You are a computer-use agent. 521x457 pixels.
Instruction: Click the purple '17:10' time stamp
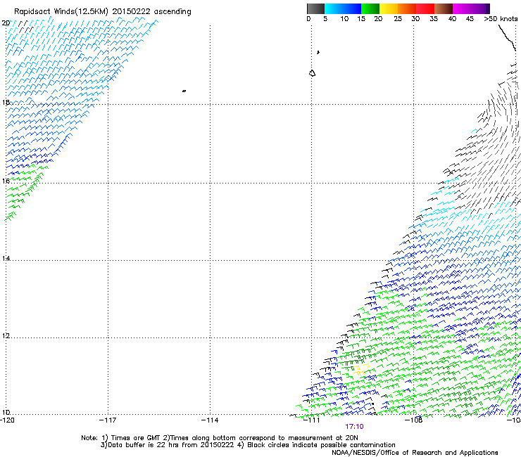pyautogui.click(x=354, y=427)
